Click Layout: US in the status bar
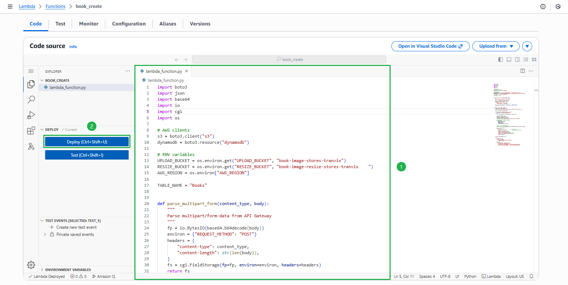Image resolution: width=568 pixels, height=285 pixels. pos(515,276)
